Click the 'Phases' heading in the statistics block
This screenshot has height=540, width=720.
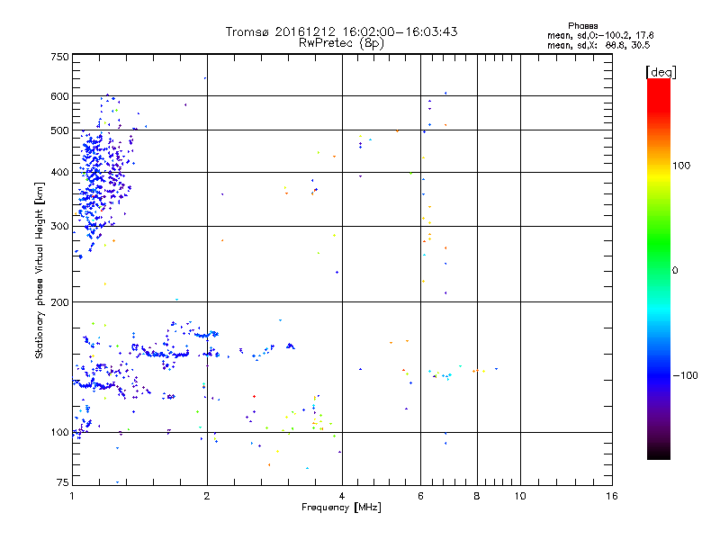point(582,26)
